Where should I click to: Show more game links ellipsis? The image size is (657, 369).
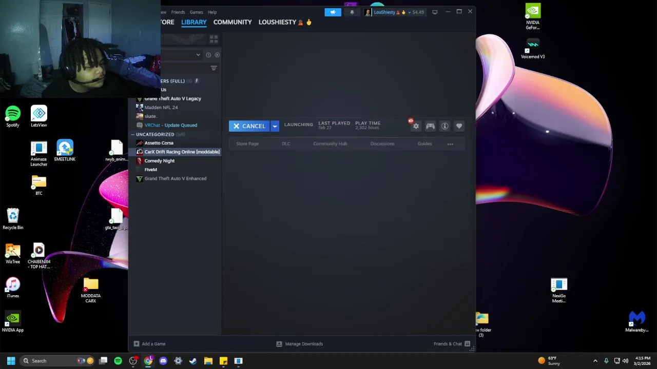(x=450, y=144)
